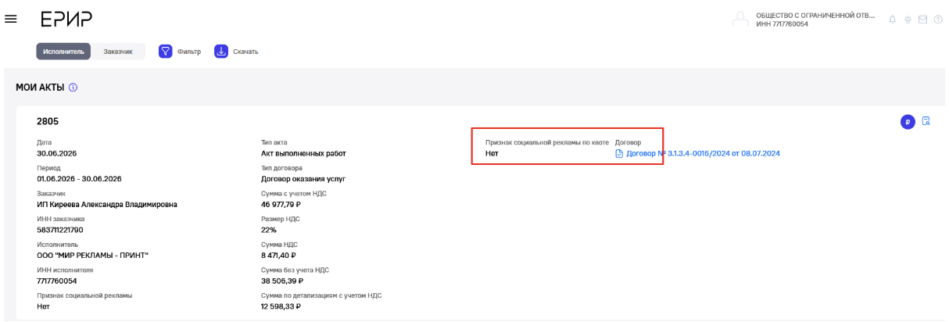Open Договор № 3.1.3.4-0016/2024 link
Viewport: 949px width, 322px height.
[704, 153]
